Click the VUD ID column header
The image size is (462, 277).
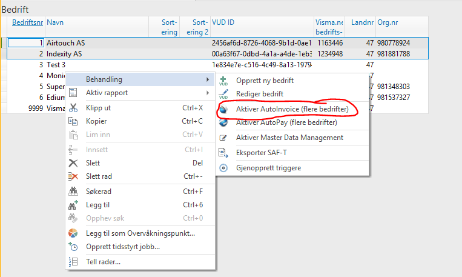(223, 23)
